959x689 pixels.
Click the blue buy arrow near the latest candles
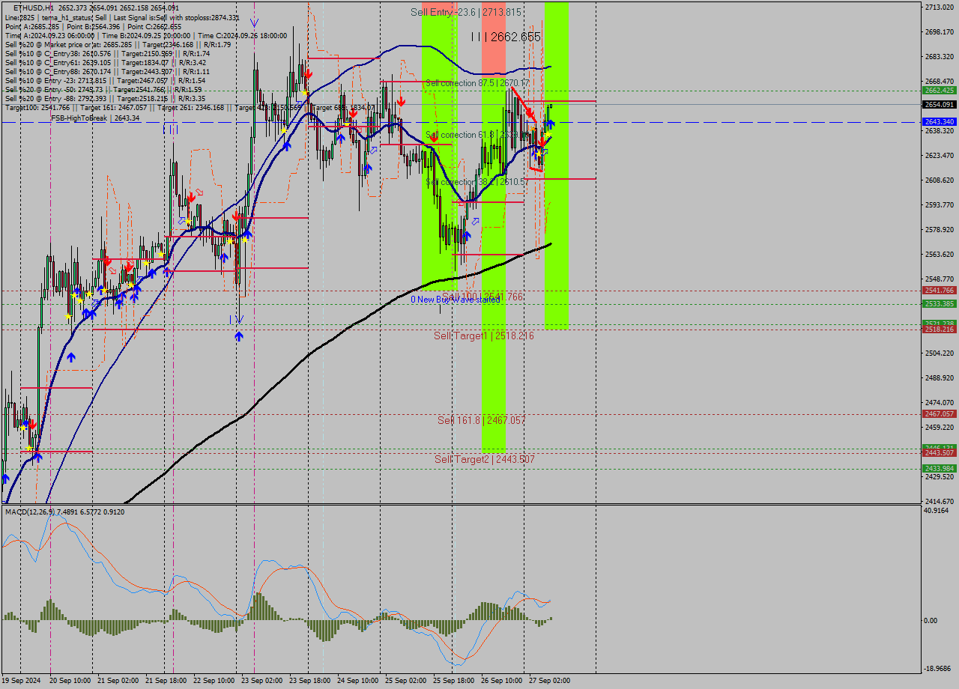(551, 123)
